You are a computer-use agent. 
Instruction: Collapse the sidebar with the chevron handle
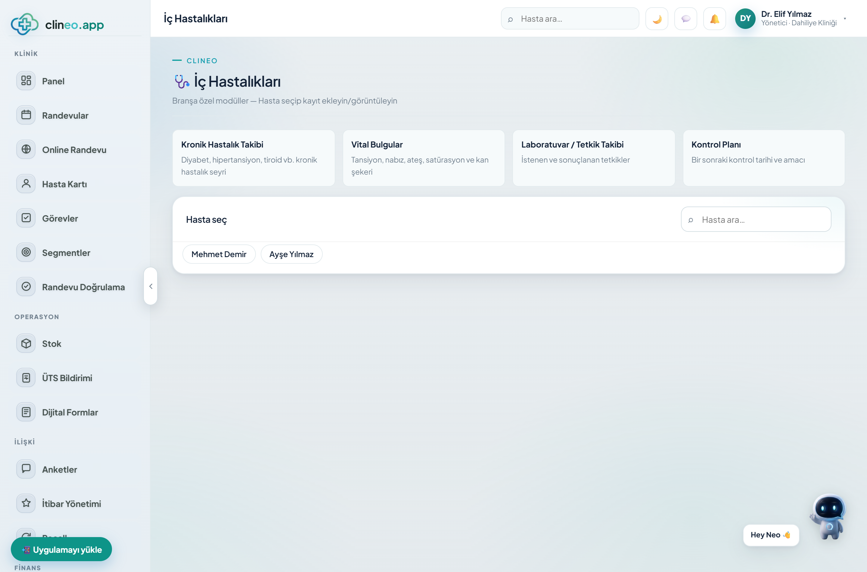pos(151,286)
